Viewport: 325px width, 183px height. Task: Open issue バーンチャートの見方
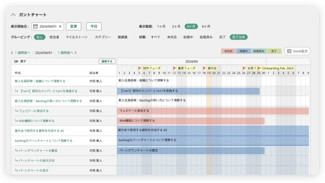tap(34, 171)
